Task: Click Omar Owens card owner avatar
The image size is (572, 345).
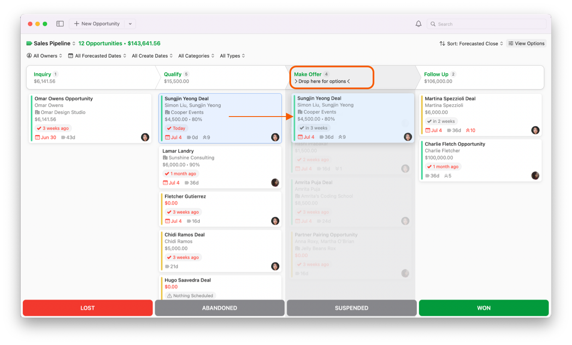Action: (x=145, y=137)
